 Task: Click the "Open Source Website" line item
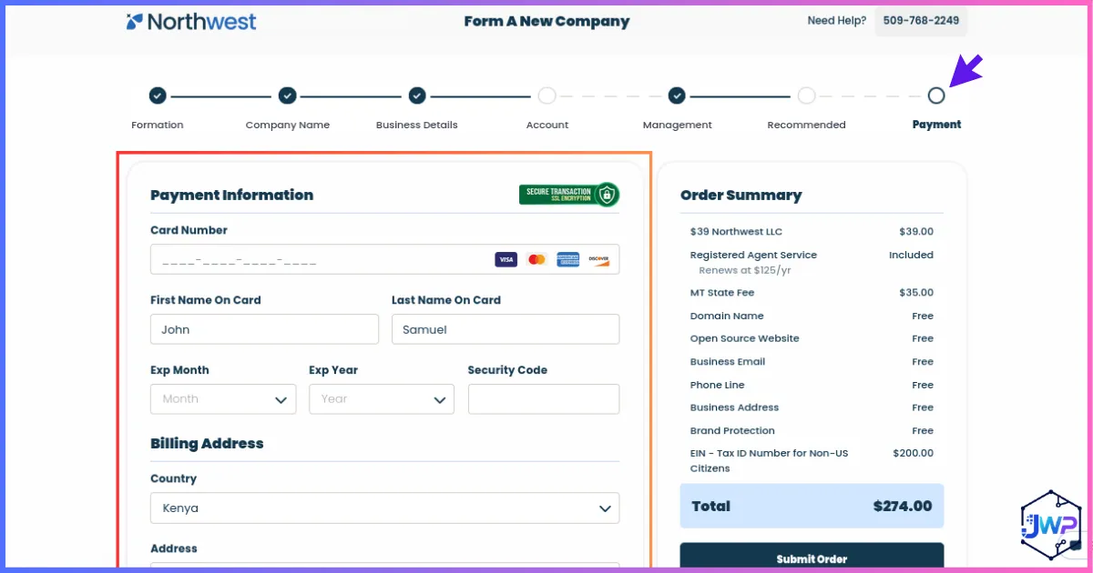point(744,338)
